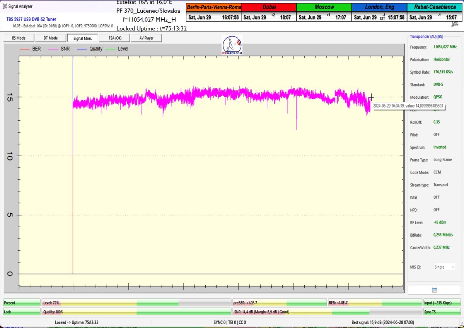Open the AV Player tab
Viewport: 464px width, 328px height.
146,38
